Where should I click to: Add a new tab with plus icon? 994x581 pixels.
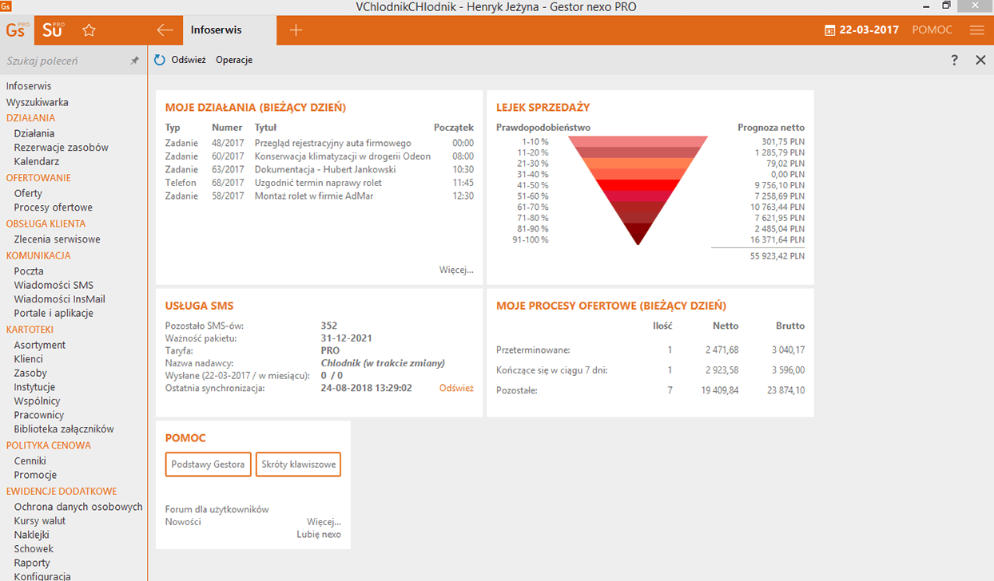pos(296,30)
